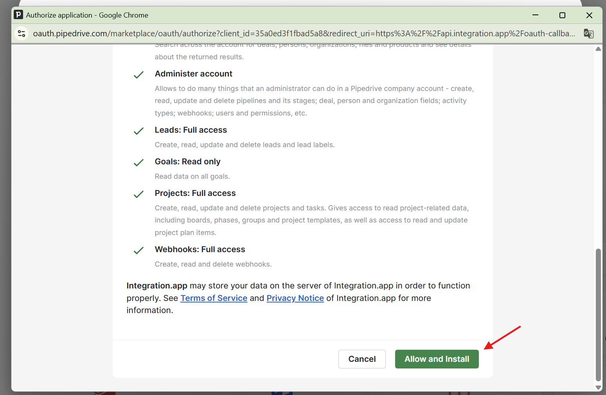Click the checkmark beside Projects: Full access
This screenshot has height=395, width=606.
click(x=138, y=194)
